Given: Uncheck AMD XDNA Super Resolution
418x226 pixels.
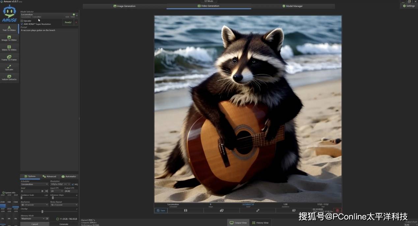Looking at the screenshot, I should coord(22,24).
